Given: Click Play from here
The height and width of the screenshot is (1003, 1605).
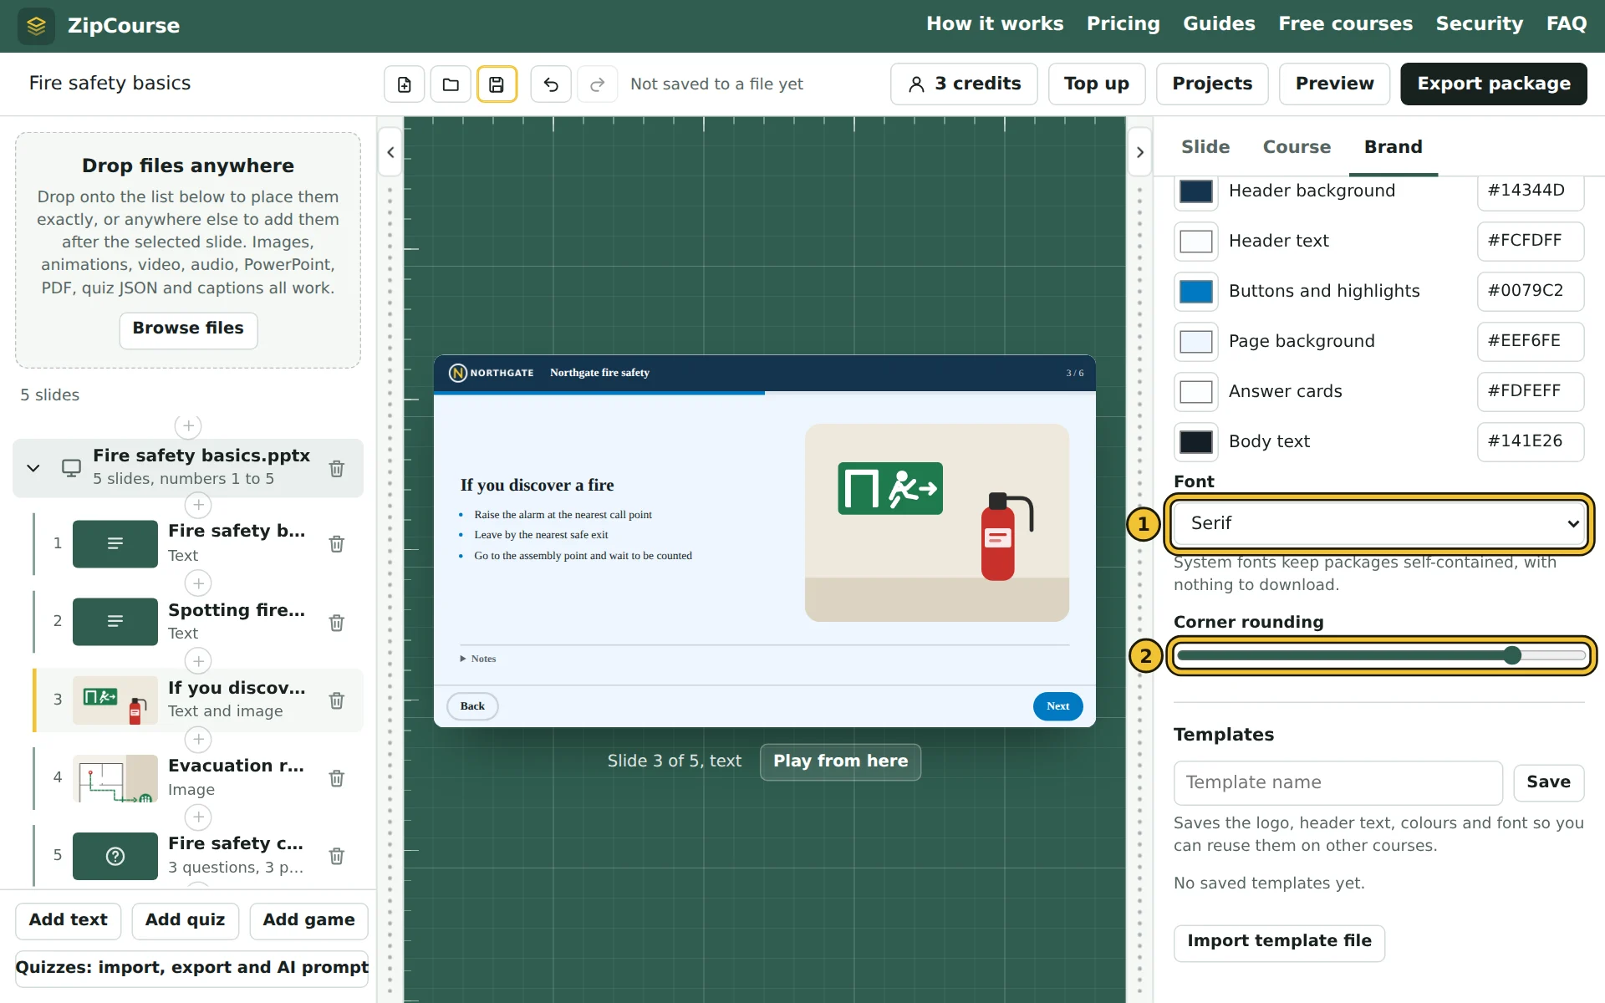Looking at the screenshot, I should [840, 761].
